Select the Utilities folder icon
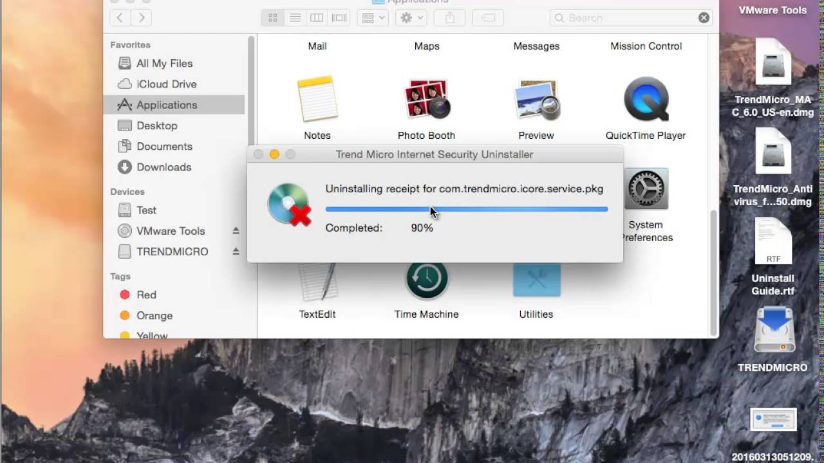Viewport: 824px width, 463px height. [536, 280]
